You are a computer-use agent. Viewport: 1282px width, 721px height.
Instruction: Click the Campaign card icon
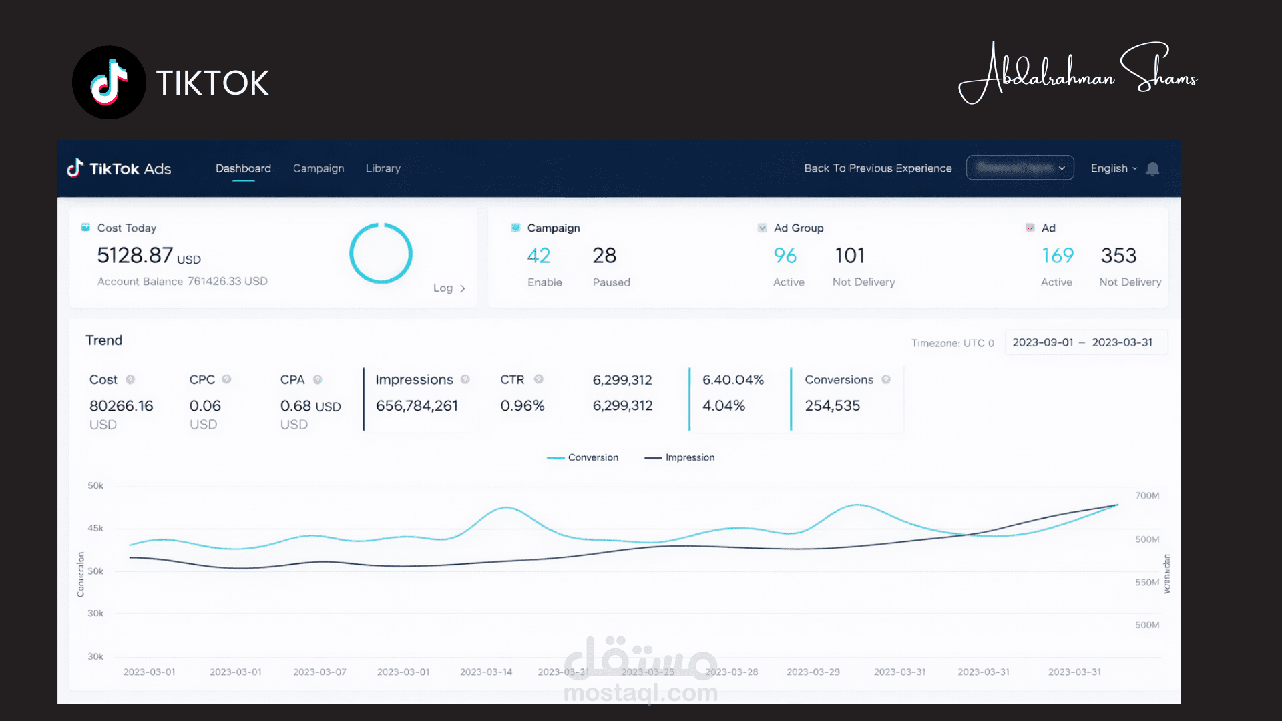[515, 228]
